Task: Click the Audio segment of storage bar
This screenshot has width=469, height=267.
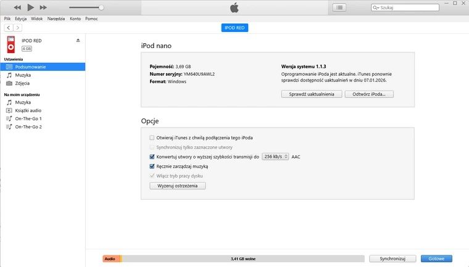Action: (x=112, y=259)
